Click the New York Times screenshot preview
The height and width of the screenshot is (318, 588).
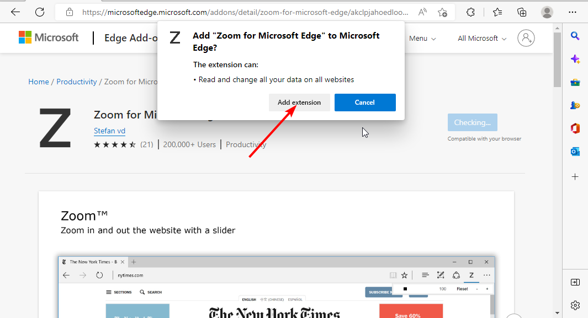point(277,287)
